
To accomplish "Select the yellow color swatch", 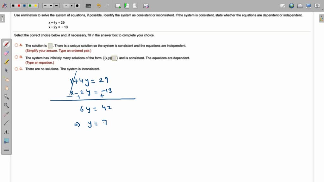I will point(35,5).
